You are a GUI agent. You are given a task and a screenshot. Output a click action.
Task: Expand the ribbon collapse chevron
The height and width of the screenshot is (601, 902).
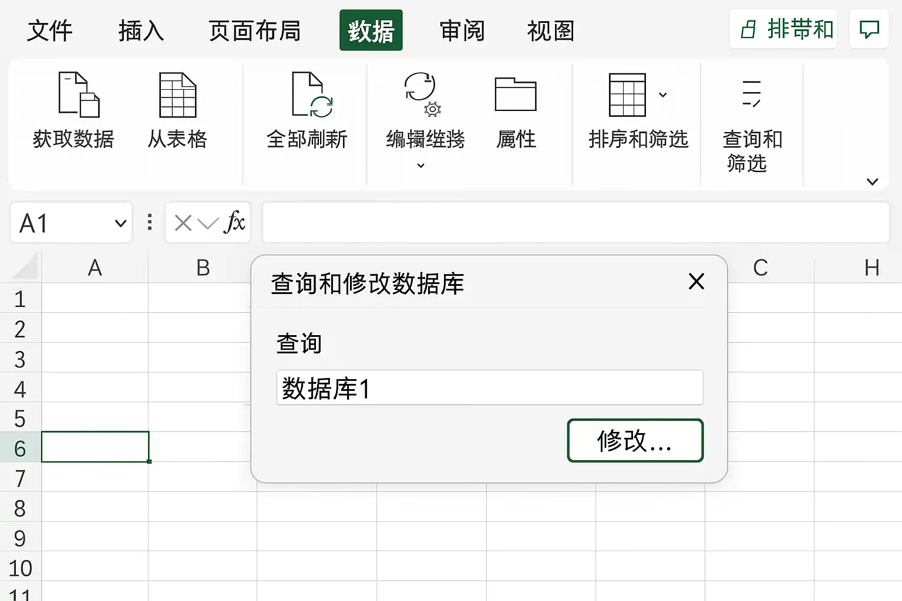873,182
